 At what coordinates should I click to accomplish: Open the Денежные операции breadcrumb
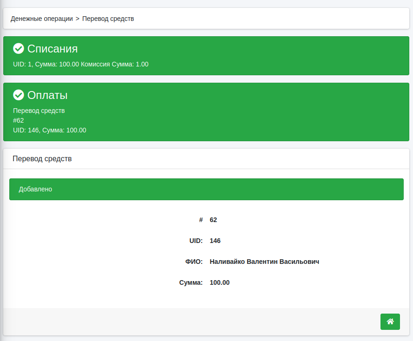coord(42,19)
